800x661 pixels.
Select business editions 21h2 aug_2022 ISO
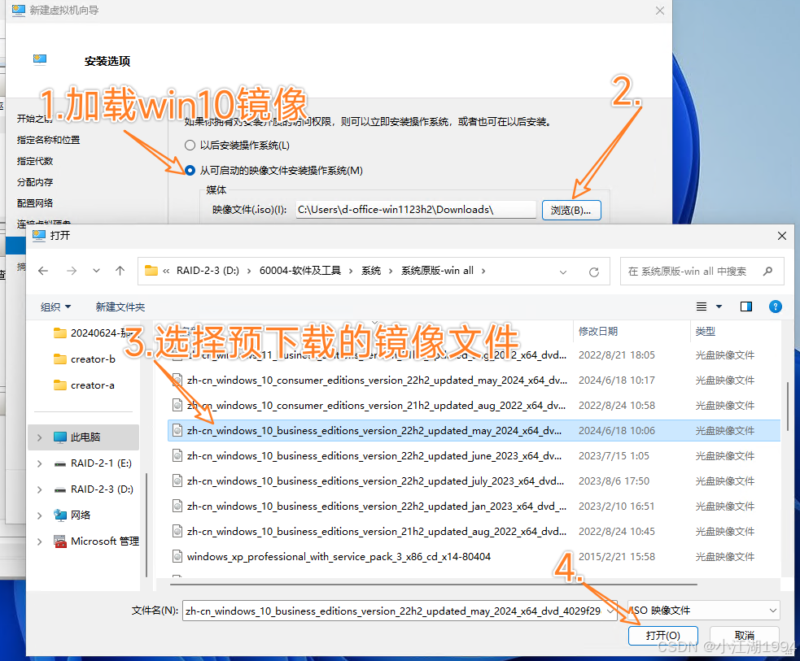tap(474, 532)
